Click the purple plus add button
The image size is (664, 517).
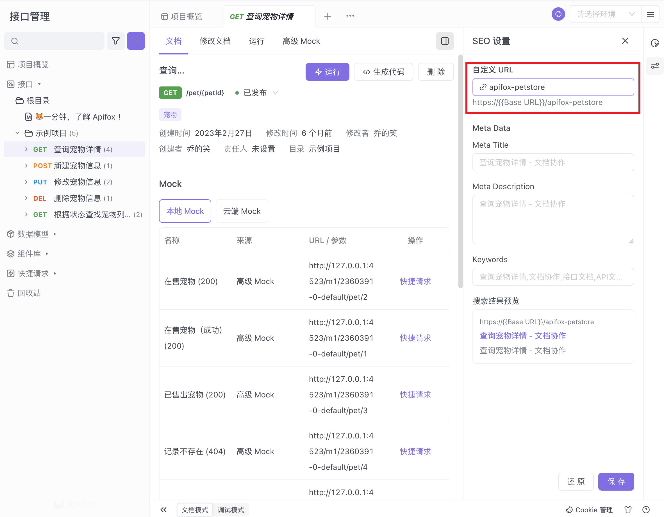click(136, 41)
